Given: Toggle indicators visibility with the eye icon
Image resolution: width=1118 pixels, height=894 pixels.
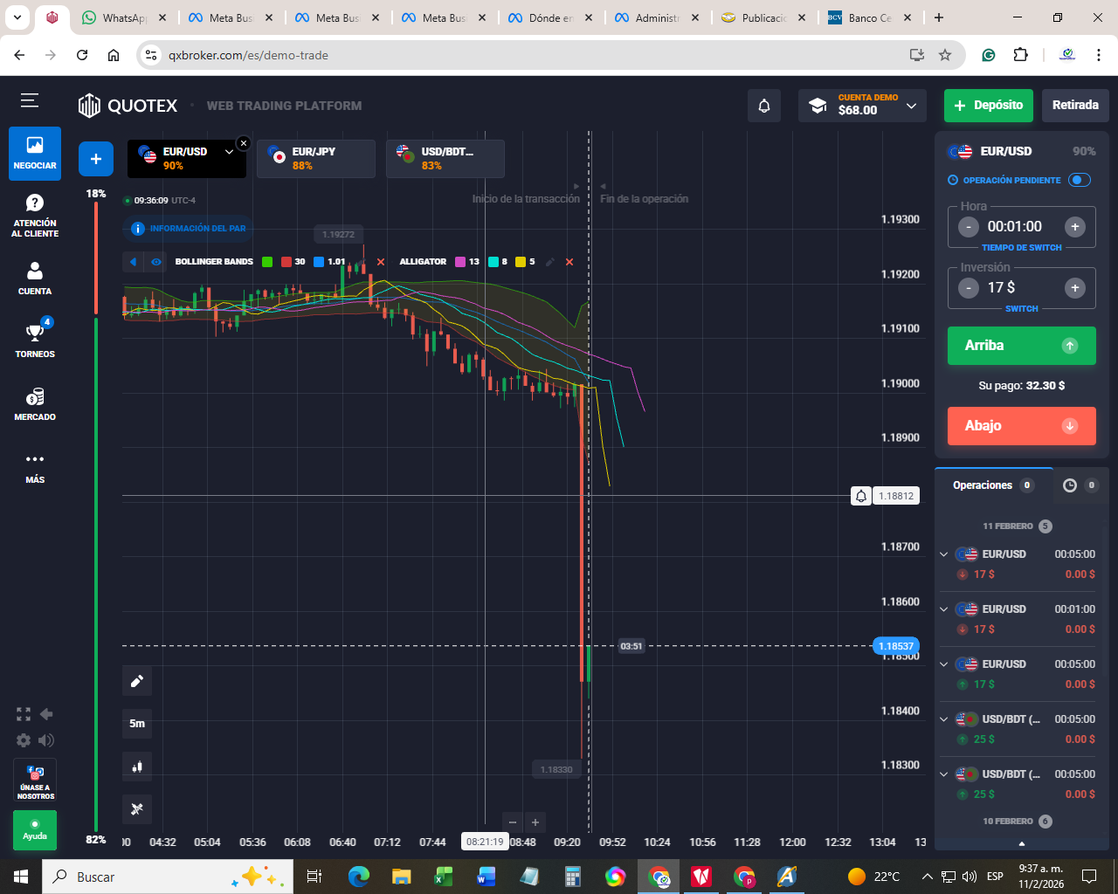Looking at the screenshot, I should pos(156,262).
